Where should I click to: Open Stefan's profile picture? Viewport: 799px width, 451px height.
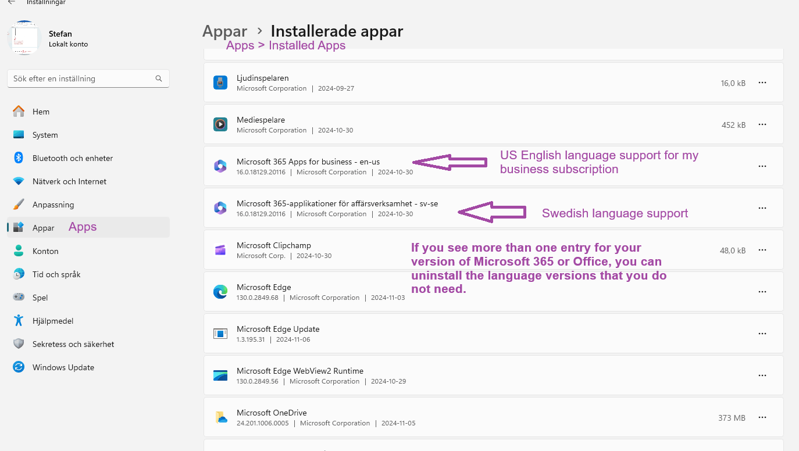23,38
